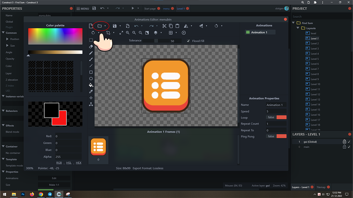Expand the Position property
353x198 pixels.
click(7, 39)
